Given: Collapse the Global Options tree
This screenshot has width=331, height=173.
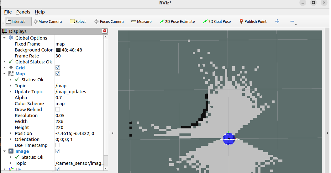Looking at the screenshot, I should 4,38.
